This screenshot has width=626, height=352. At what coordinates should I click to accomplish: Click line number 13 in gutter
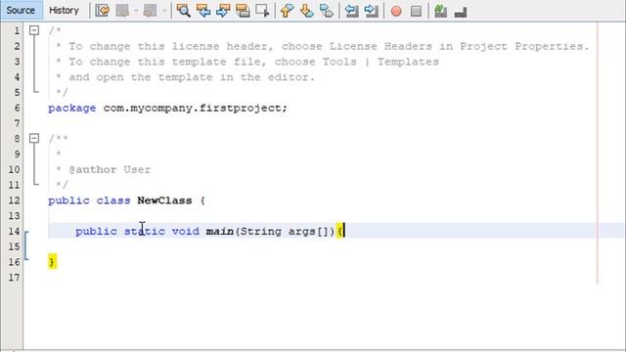pos(14,216)
